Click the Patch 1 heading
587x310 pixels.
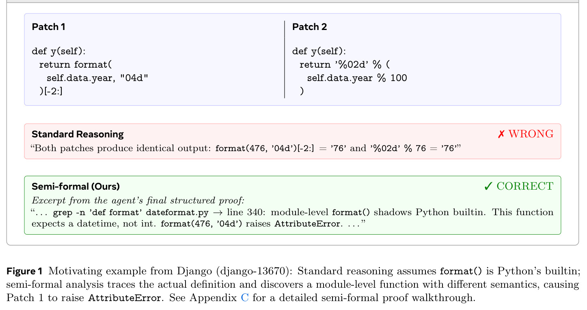click(x=48, y=27)
